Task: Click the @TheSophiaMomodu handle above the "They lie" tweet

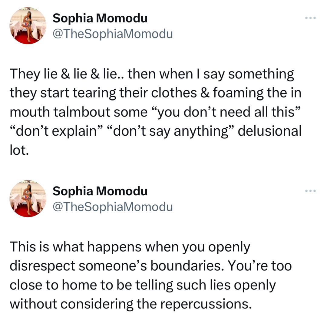Action: coord(113,34)
